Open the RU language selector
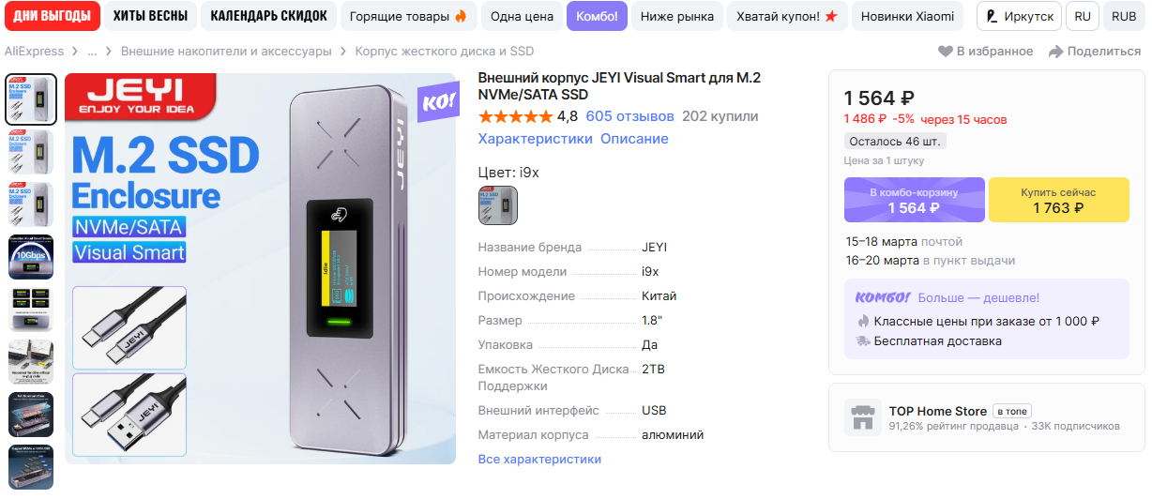The image size is (1152, 499). [1083, 17]
